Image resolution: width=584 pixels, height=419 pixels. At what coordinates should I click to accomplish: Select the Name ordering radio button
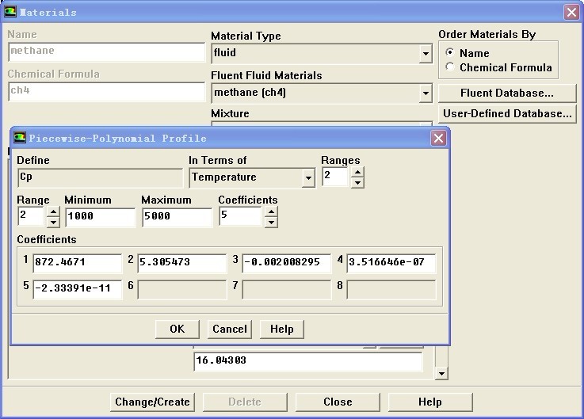450,53
